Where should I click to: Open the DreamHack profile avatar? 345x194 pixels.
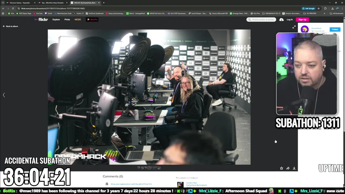[x=305, y=29]
